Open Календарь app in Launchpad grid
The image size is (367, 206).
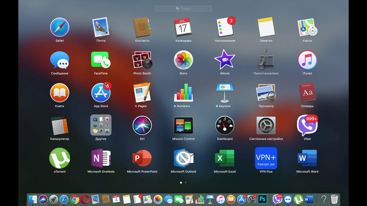coord(183,27)
